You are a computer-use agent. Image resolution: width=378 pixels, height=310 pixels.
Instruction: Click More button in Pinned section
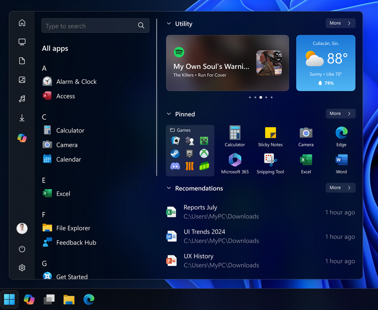(341, 114)
